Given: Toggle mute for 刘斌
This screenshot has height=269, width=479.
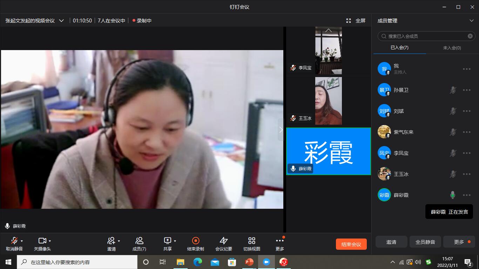Looking at the screenshot, I should pos(453,111).
